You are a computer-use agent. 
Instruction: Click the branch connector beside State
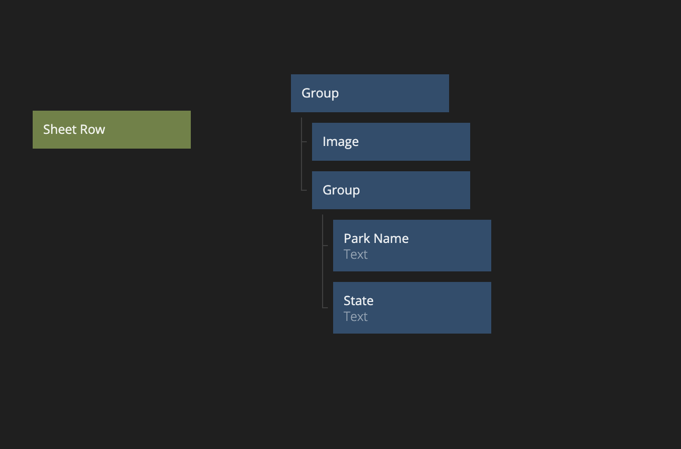click(325, 307)
